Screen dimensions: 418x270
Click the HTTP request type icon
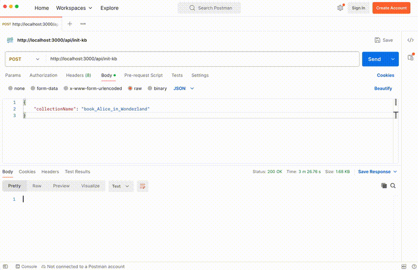click(10, 40)
